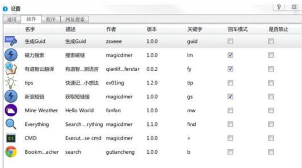This screenshot has height=168, width=302.
Task: Click the tips light bulb icon
Action: (11, 83)
